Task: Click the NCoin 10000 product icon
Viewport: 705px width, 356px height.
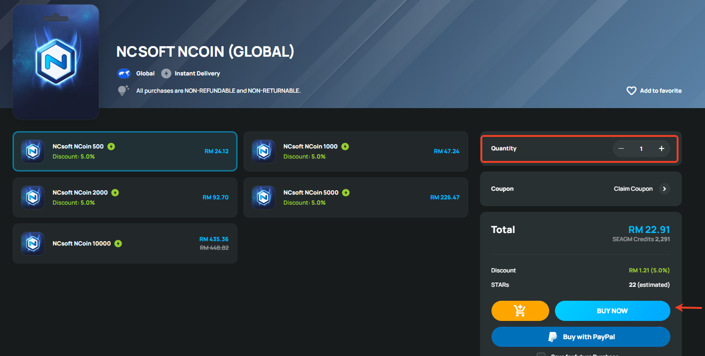Action: (x=33, y=244)
